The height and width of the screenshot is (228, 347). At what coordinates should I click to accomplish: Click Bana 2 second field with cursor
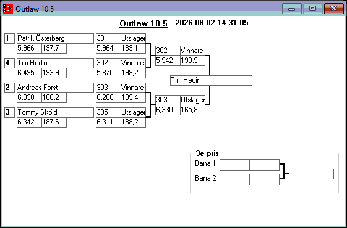[265, 179]
